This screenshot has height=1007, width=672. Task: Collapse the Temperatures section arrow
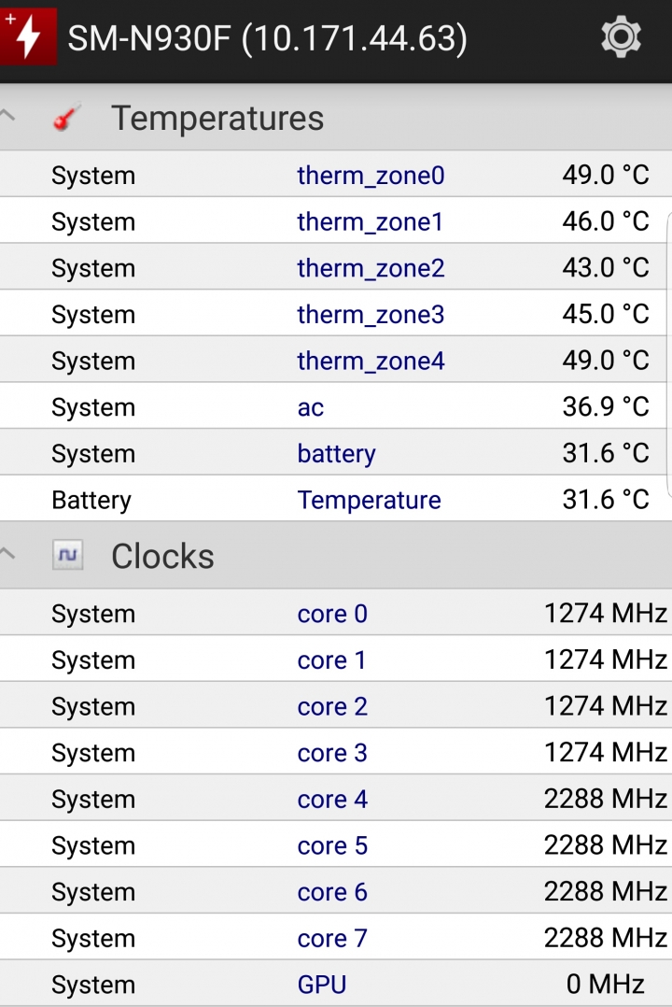8,117
